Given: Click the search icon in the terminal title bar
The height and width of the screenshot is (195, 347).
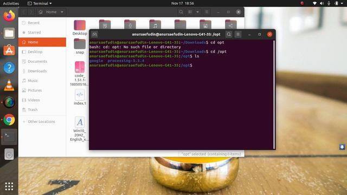Looking at the screenshot, I should click(229, 34).
